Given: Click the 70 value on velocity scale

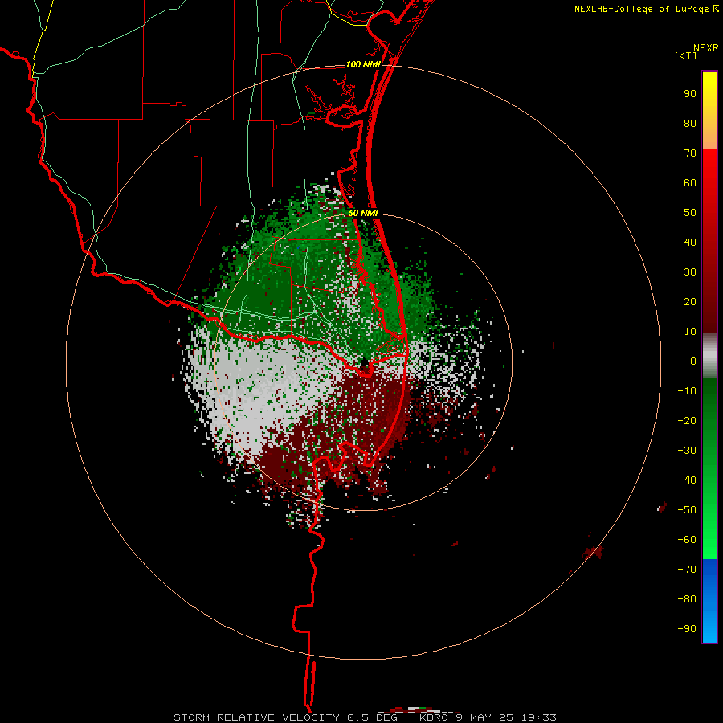Looking at the screenshot, I should click(690, 153).
